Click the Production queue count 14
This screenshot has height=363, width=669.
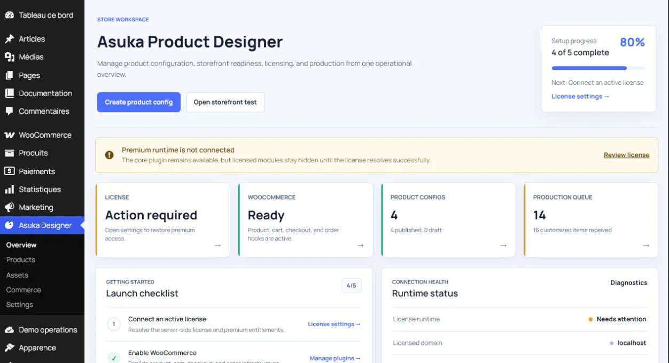point(539,215)
